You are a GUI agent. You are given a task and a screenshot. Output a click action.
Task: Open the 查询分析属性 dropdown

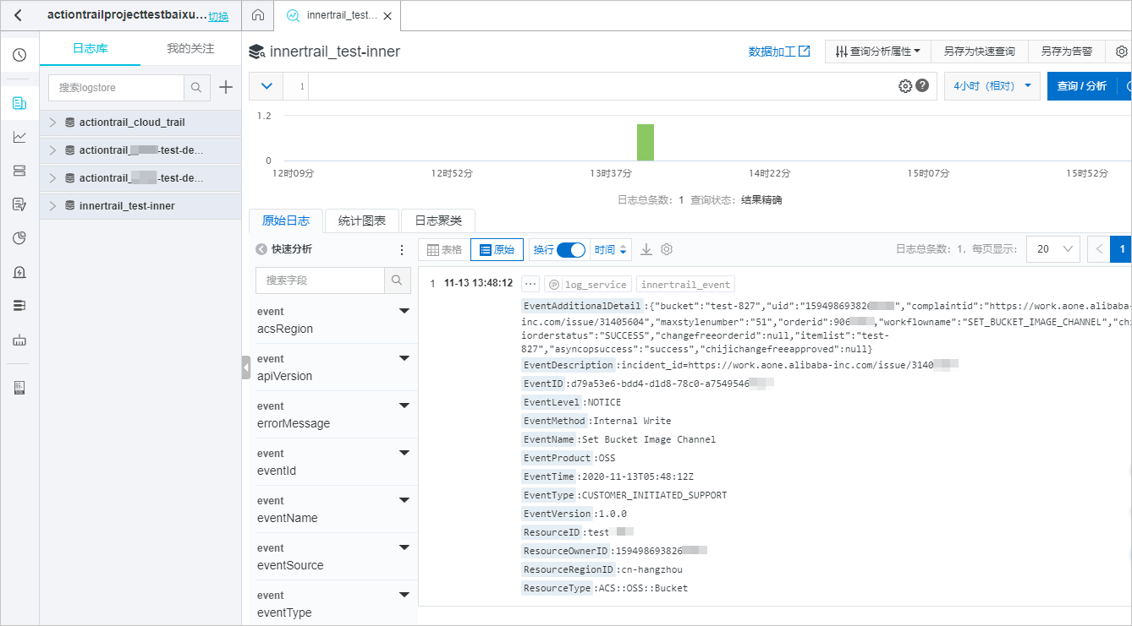(x=878, y=52)
